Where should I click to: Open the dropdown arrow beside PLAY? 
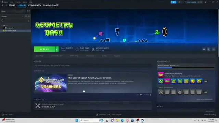pos(57,49)
